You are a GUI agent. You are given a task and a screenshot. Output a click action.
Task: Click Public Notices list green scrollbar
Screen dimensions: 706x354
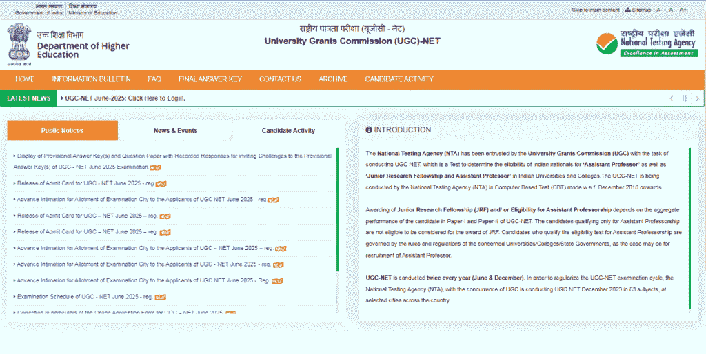(337, 209)
